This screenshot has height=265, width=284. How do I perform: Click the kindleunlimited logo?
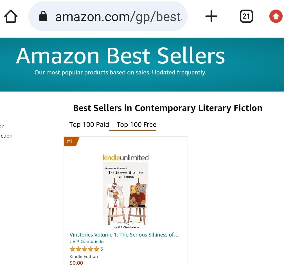(125, 158)
